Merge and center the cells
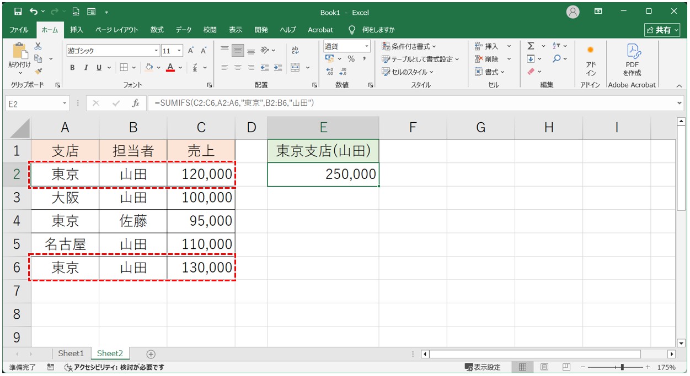This screenshot has height=376, width=690. (295, 68)
